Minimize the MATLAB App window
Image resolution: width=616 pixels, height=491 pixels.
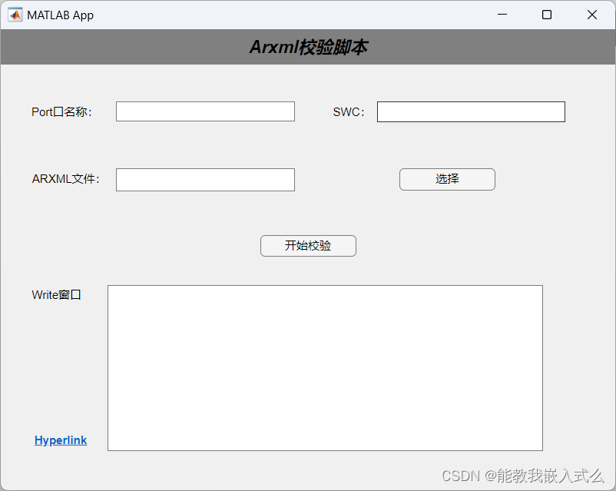click(x=502, y=15)
